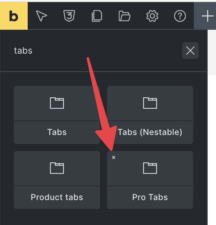This screenshot has height=225, width=216.
Task: Click the Product tabs element icon
Action: pyautogui.click(x=57, y=168)
